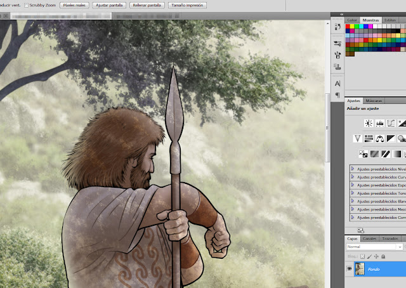
Task: Add a Vibrance adjustment triangle icon
Action: pos(358,138)
